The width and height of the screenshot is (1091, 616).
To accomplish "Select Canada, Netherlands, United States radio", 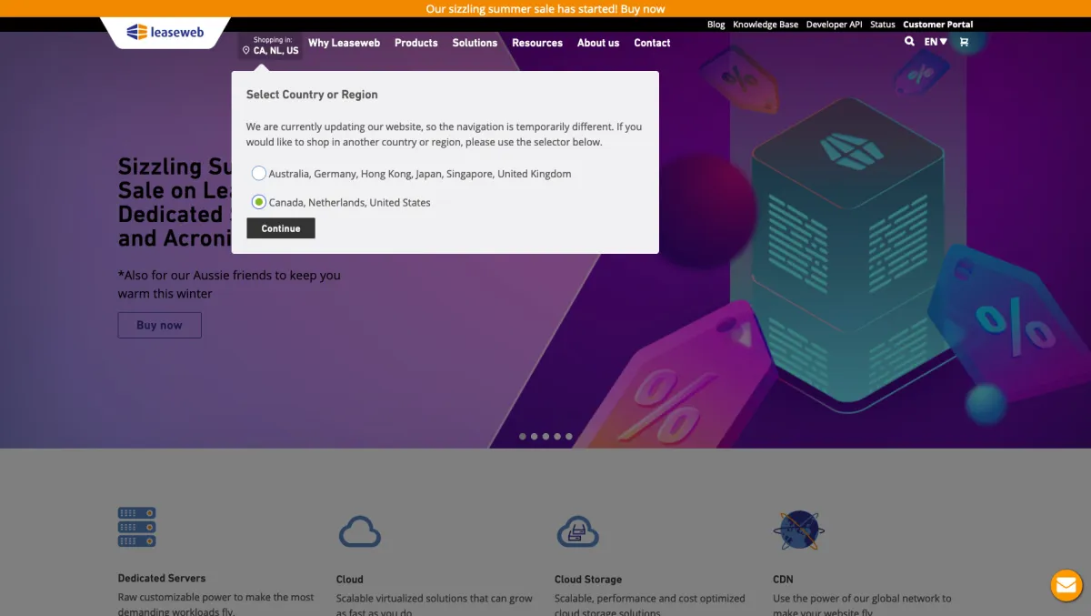I will tap(259, 202).
